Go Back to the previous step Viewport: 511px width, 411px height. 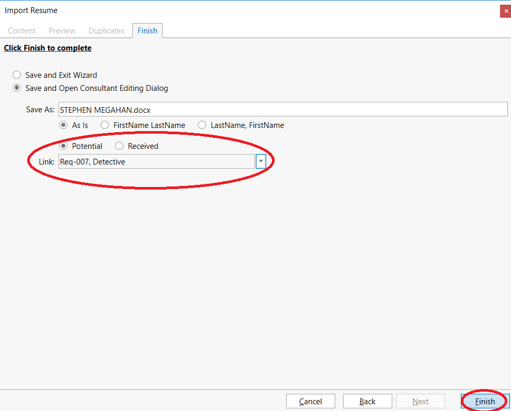[367, 401]
